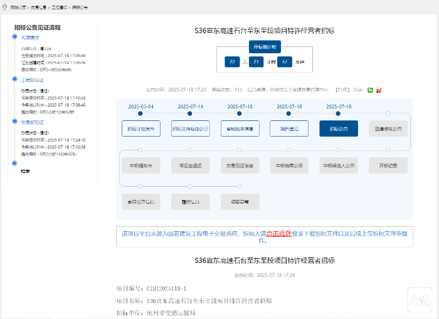
Task: Open the 澄清修改公告 stage
Action: tap(388, 129)
